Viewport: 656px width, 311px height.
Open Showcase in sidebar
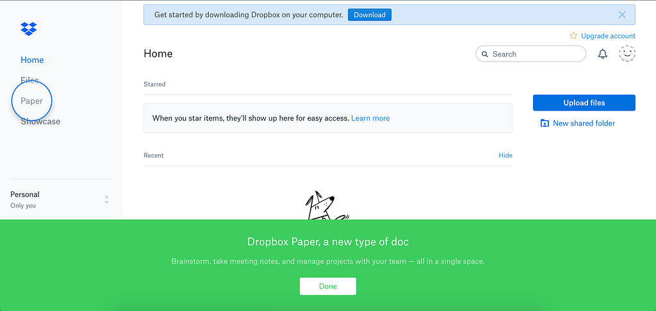[x=40, y=122]
